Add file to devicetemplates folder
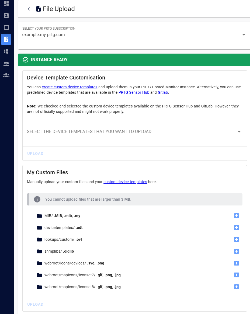Image resolution: width=250 pixels, height=314 pixels. tap(236, 228)
